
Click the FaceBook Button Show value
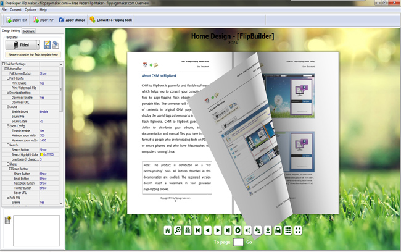43,183
